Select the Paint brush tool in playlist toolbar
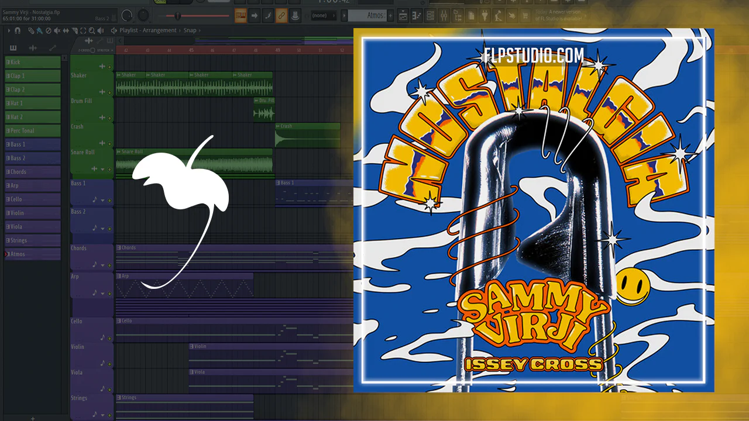Viewport: 749px width, 421px height. (x=39, y=30)
